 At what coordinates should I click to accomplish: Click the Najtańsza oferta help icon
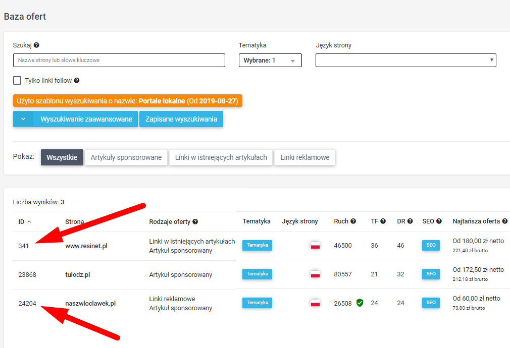[x=505, y=221]
